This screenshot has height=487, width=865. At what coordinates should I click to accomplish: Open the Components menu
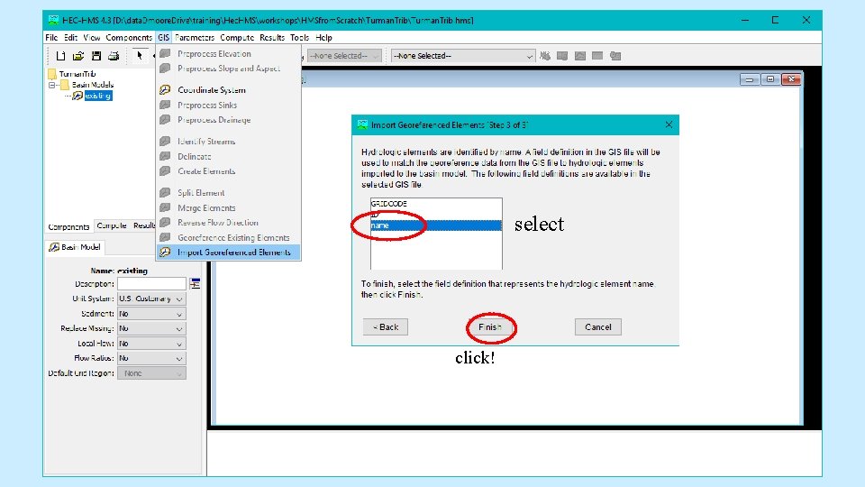[x=129, y=38]
